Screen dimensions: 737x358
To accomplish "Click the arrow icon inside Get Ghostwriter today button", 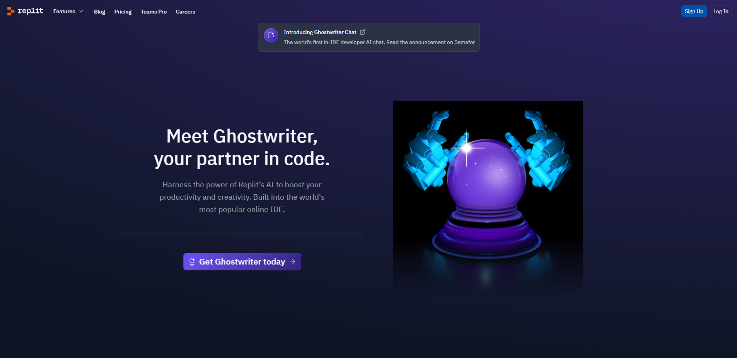I will [x=292, y=261].
